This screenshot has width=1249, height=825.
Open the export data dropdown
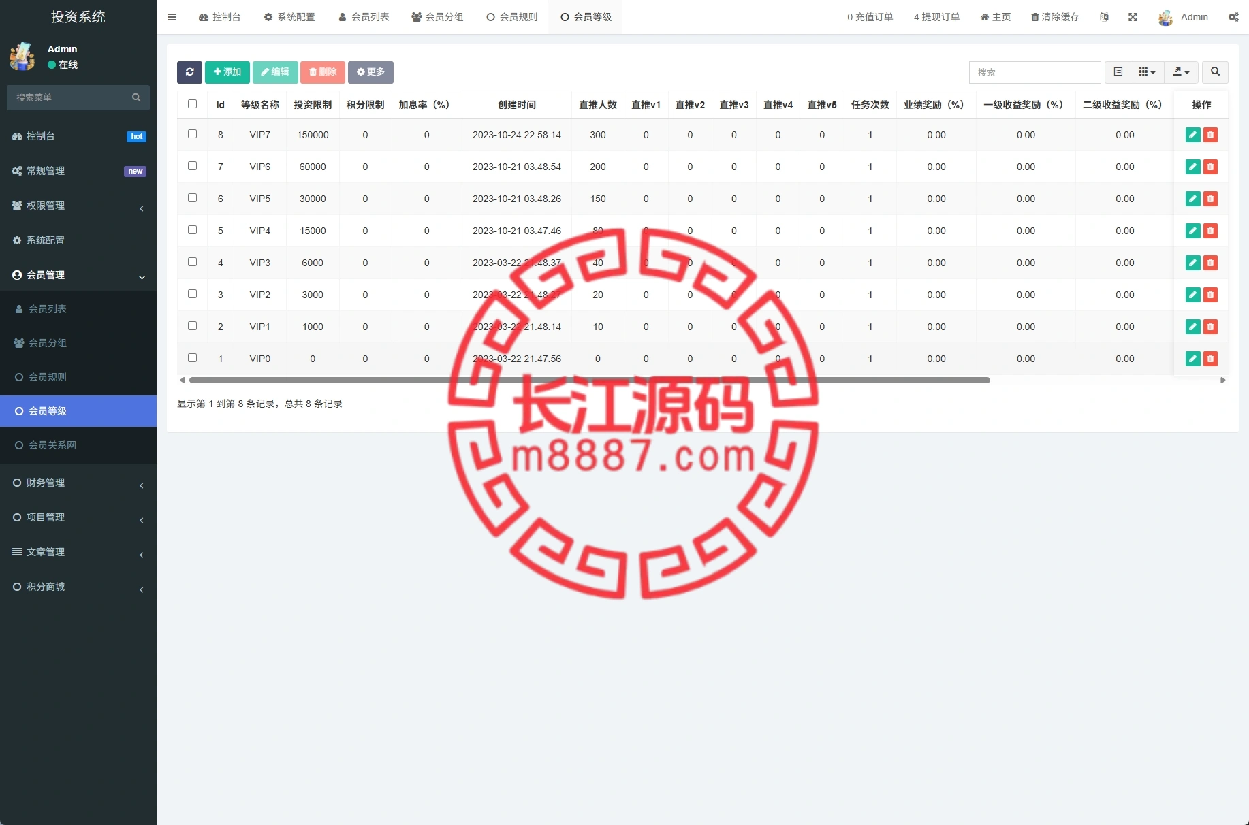(x=1181, y=72)
